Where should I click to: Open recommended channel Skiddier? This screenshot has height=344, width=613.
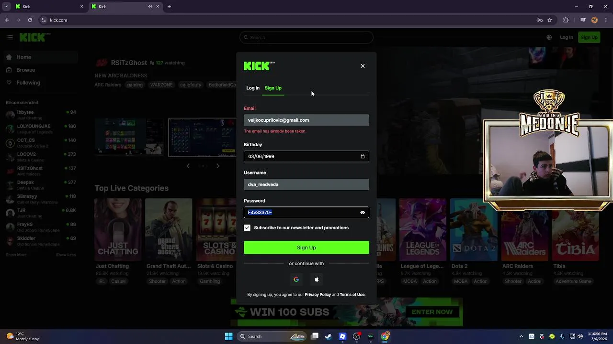pos(40,241)
